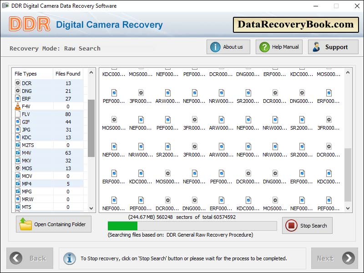Select the MPG file type icon
The height and width of the screenshot is (273, 364).
coord(18,191)
